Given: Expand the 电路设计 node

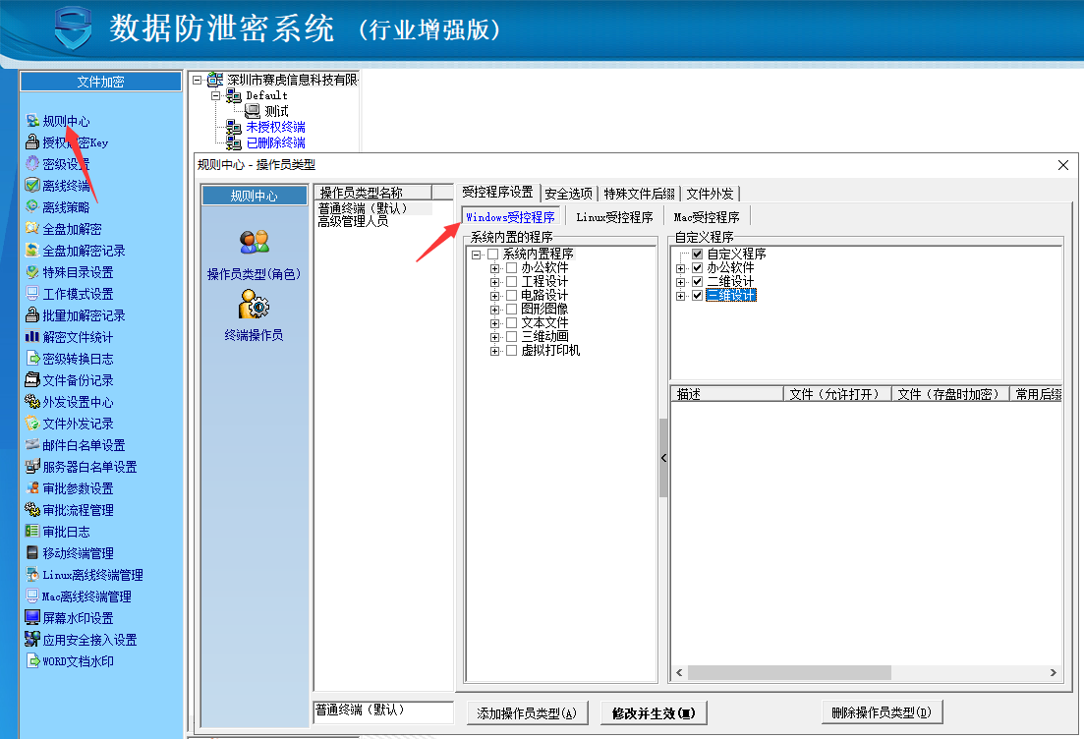Looking at the screenshot, I should pyautogui.click(x=494, y=296).
